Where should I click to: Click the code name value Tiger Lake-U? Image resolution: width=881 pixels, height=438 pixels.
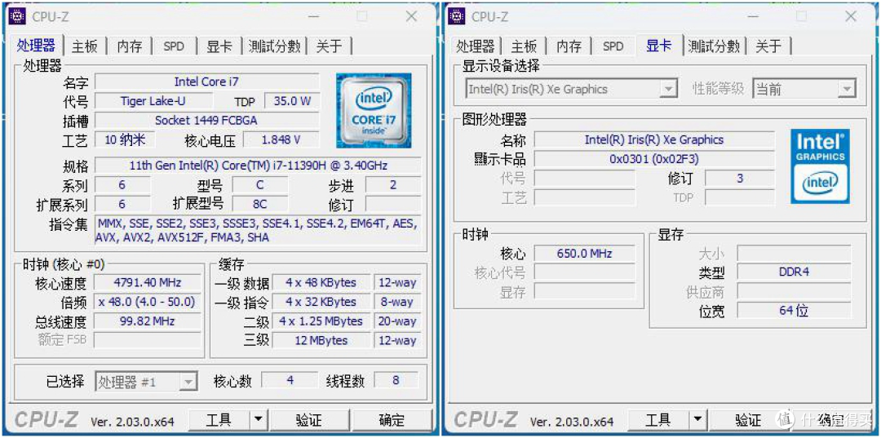[153, 101]
